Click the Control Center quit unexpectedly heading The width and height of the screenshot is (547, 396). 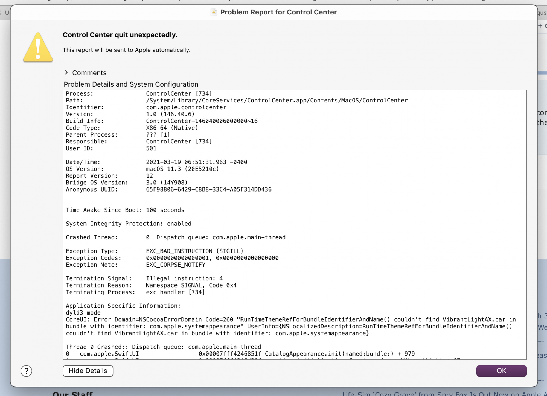[x=120, y=35]
